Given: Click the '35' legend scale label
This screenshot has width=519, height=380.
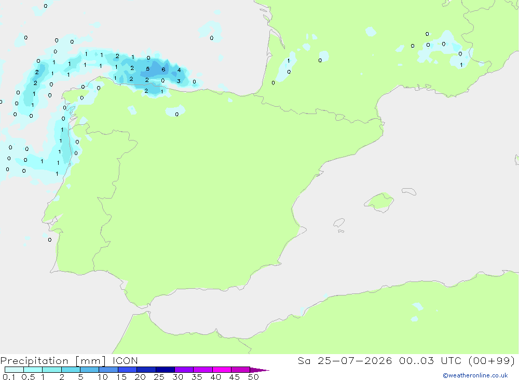Looking at the screenshot, I should 197,377.
